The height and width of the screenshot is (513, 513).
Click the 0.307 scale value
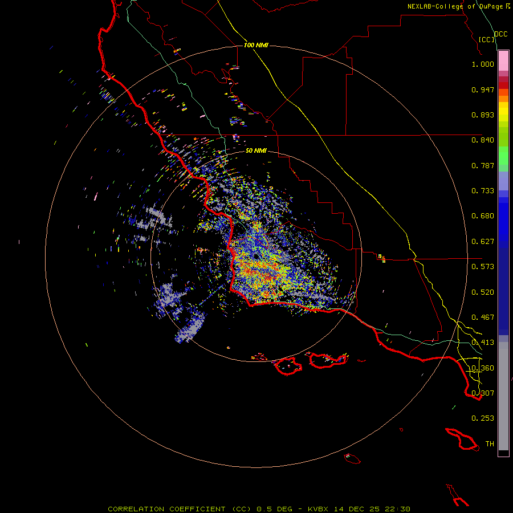click(x=483, y=393)
